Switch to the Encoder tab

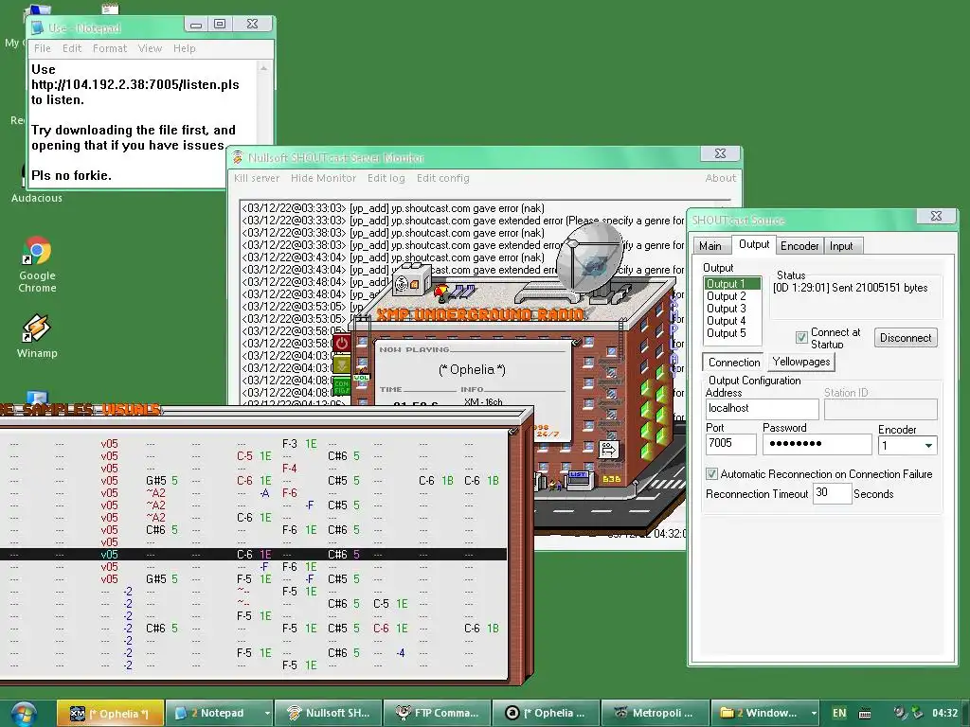(x=799, y=246)
